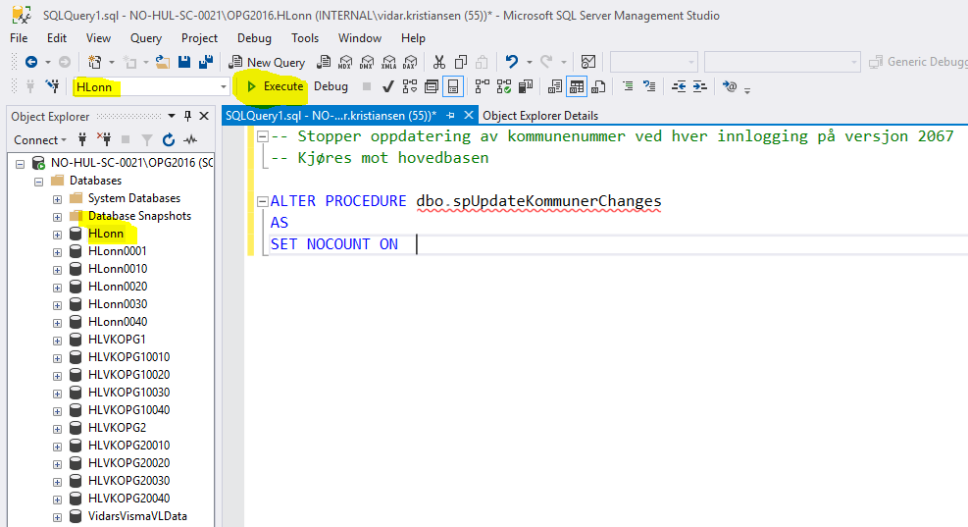Click the Parse checkmark icon

click(387, 86)
